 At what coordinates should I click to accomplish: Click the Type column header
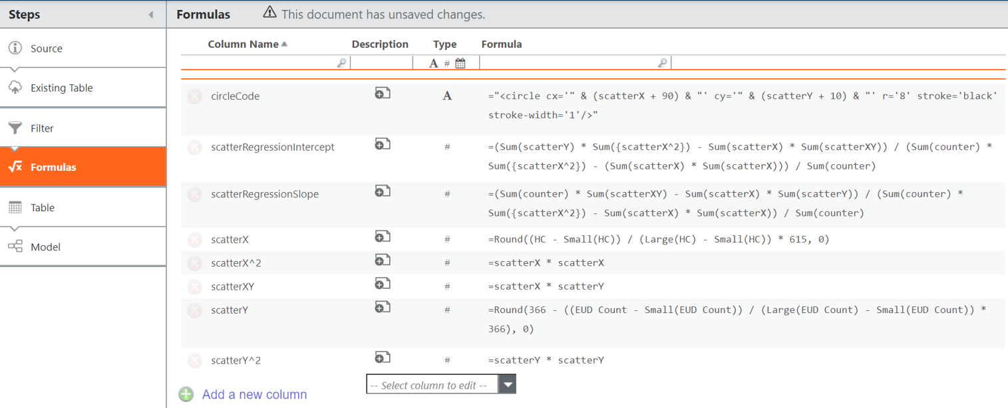445,45
